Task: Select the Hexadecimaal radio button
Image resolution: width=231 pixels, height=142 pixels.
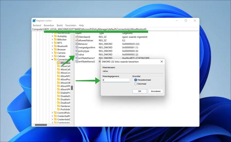Action: [136, 80]
